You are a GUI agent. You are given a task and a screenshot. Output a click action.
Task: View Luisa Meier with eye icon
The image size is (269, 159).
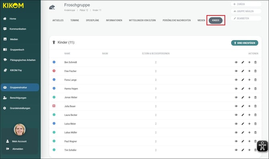click(236, 124)
